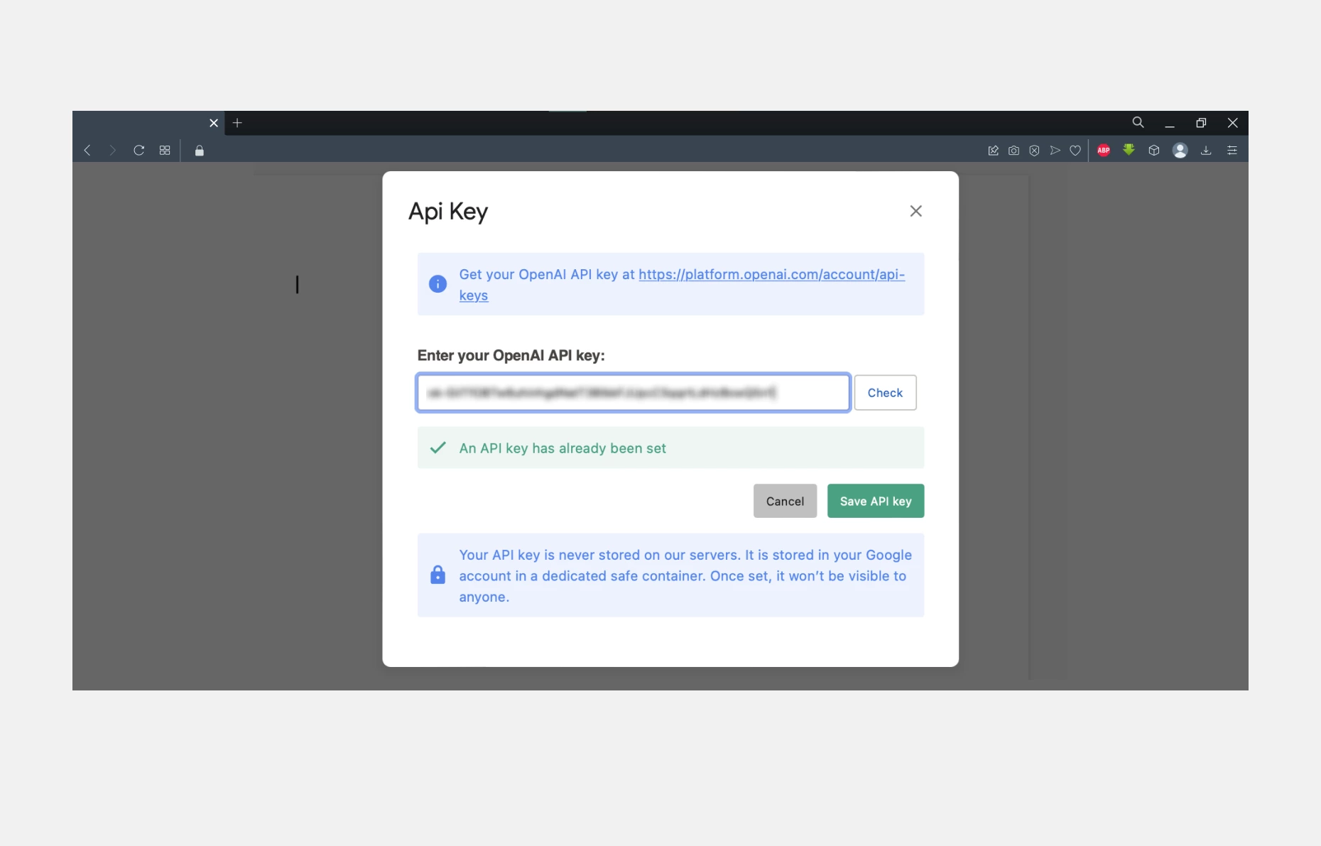Click the blue padlock icon in the privacy notice

coord(437,575)
